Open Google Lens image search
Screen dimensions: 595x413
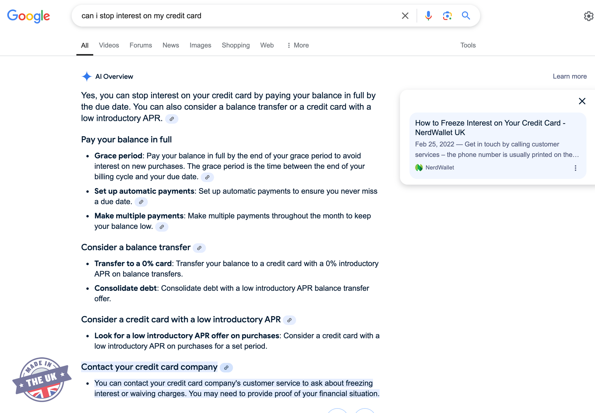pos(447,16)
